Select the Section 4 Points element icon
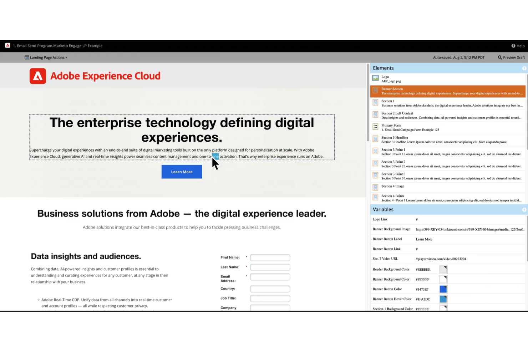The height and width of the screenshot is (352, 528). point(375,197)
